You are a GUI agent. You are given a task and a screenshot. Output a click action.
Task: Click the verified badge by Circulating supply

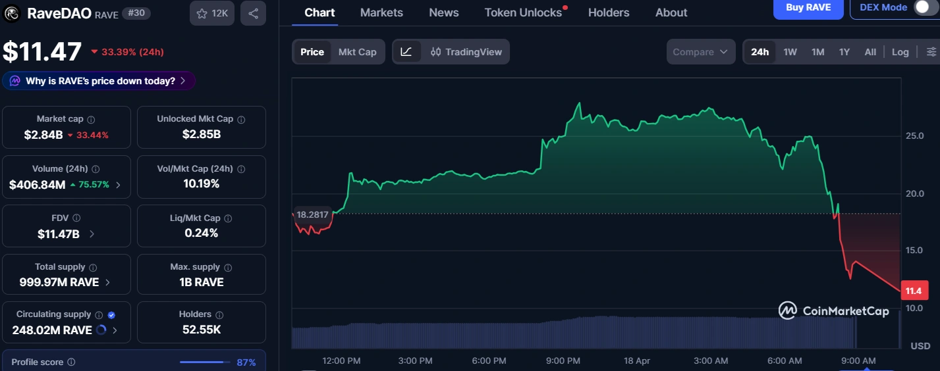(x=111, y=315)
